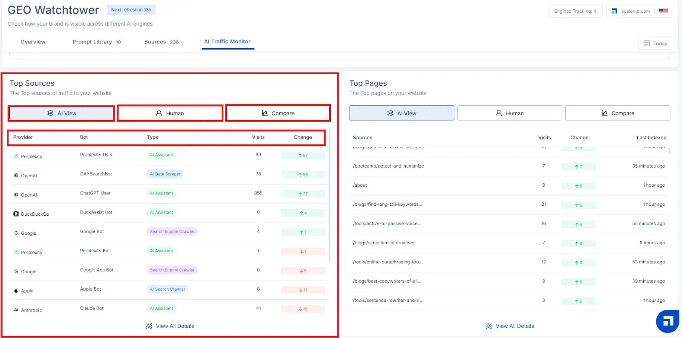Click the OpenAI logo beside OAI-SearchBot

click(x=16, y=176)
